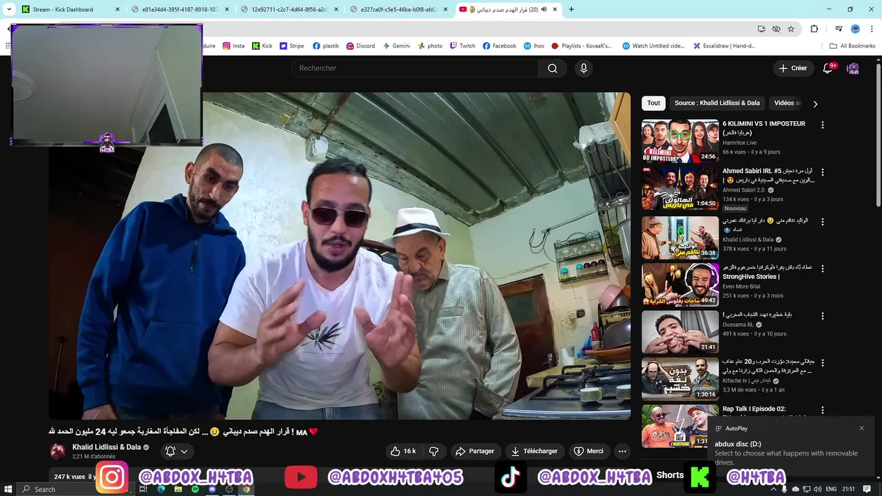Open new browser tab with plus button
Screen dimensions: 882x496
pyautogui.click(x=571, y=10)
